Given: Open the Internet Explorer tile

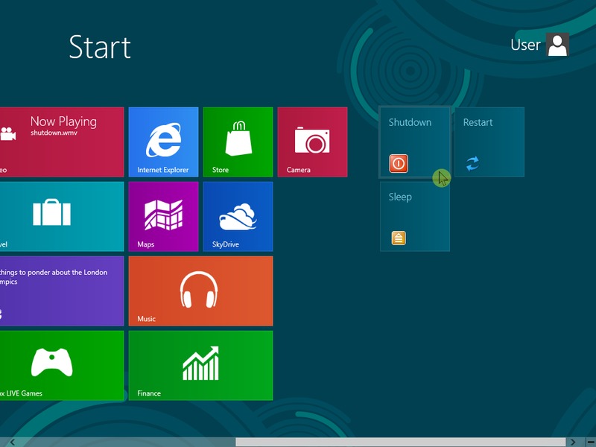Looking at the screenshot, I should 163,142.
